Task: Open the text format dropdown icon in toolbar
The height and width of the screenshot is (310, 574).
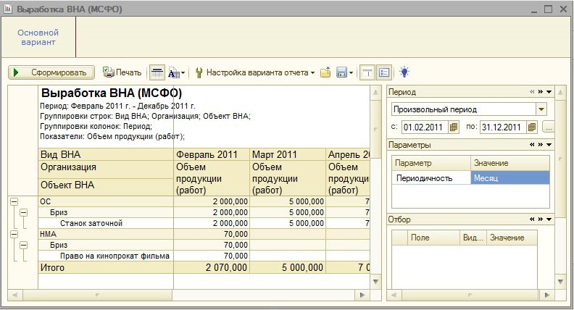Action: pyautogui.click(x=176, y=72)
